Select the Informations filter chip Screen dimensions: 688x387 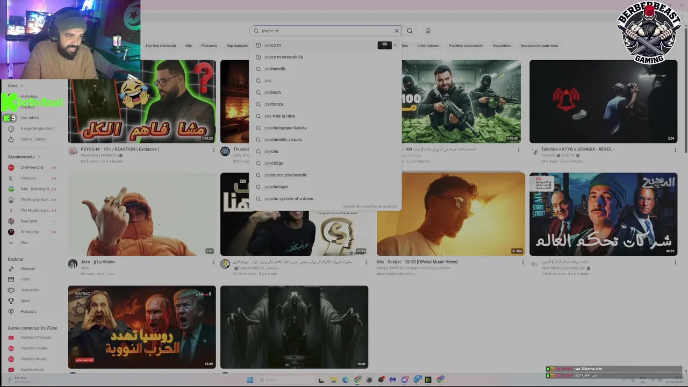tap(428, 46)
